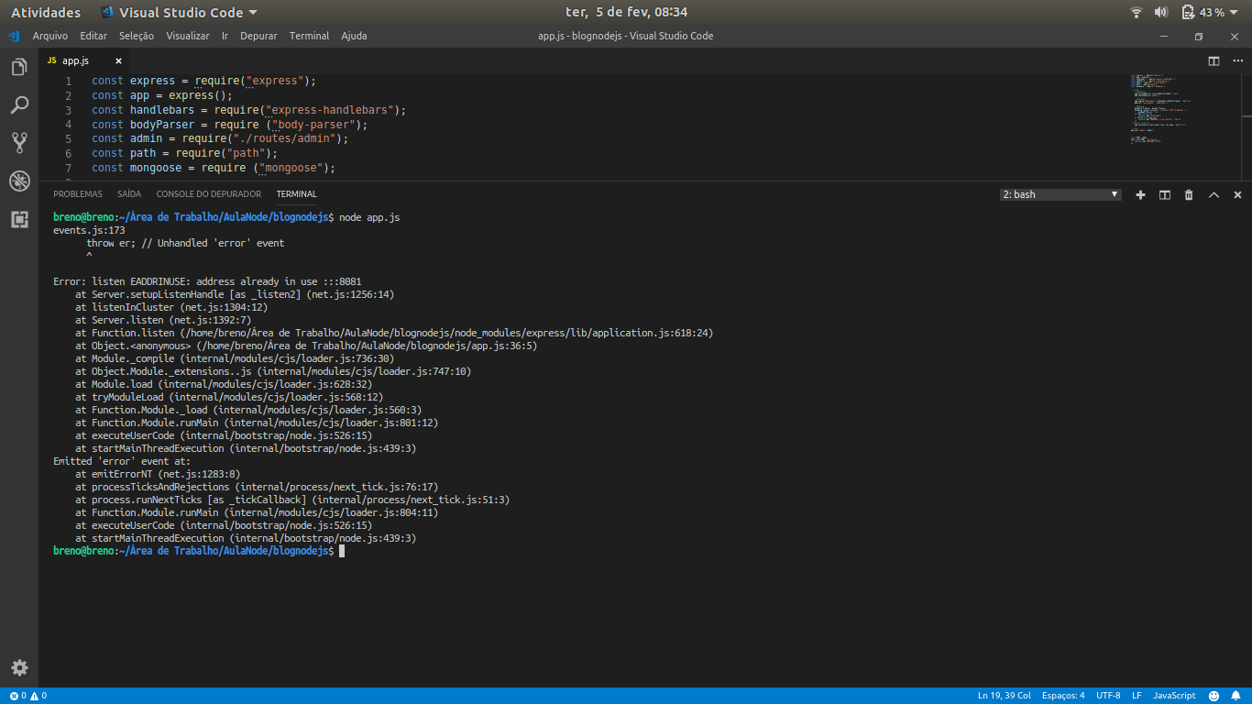Create a new terminal with plus icon
This screenshot has height=704, width=1252.
(x=1141, y=194)
